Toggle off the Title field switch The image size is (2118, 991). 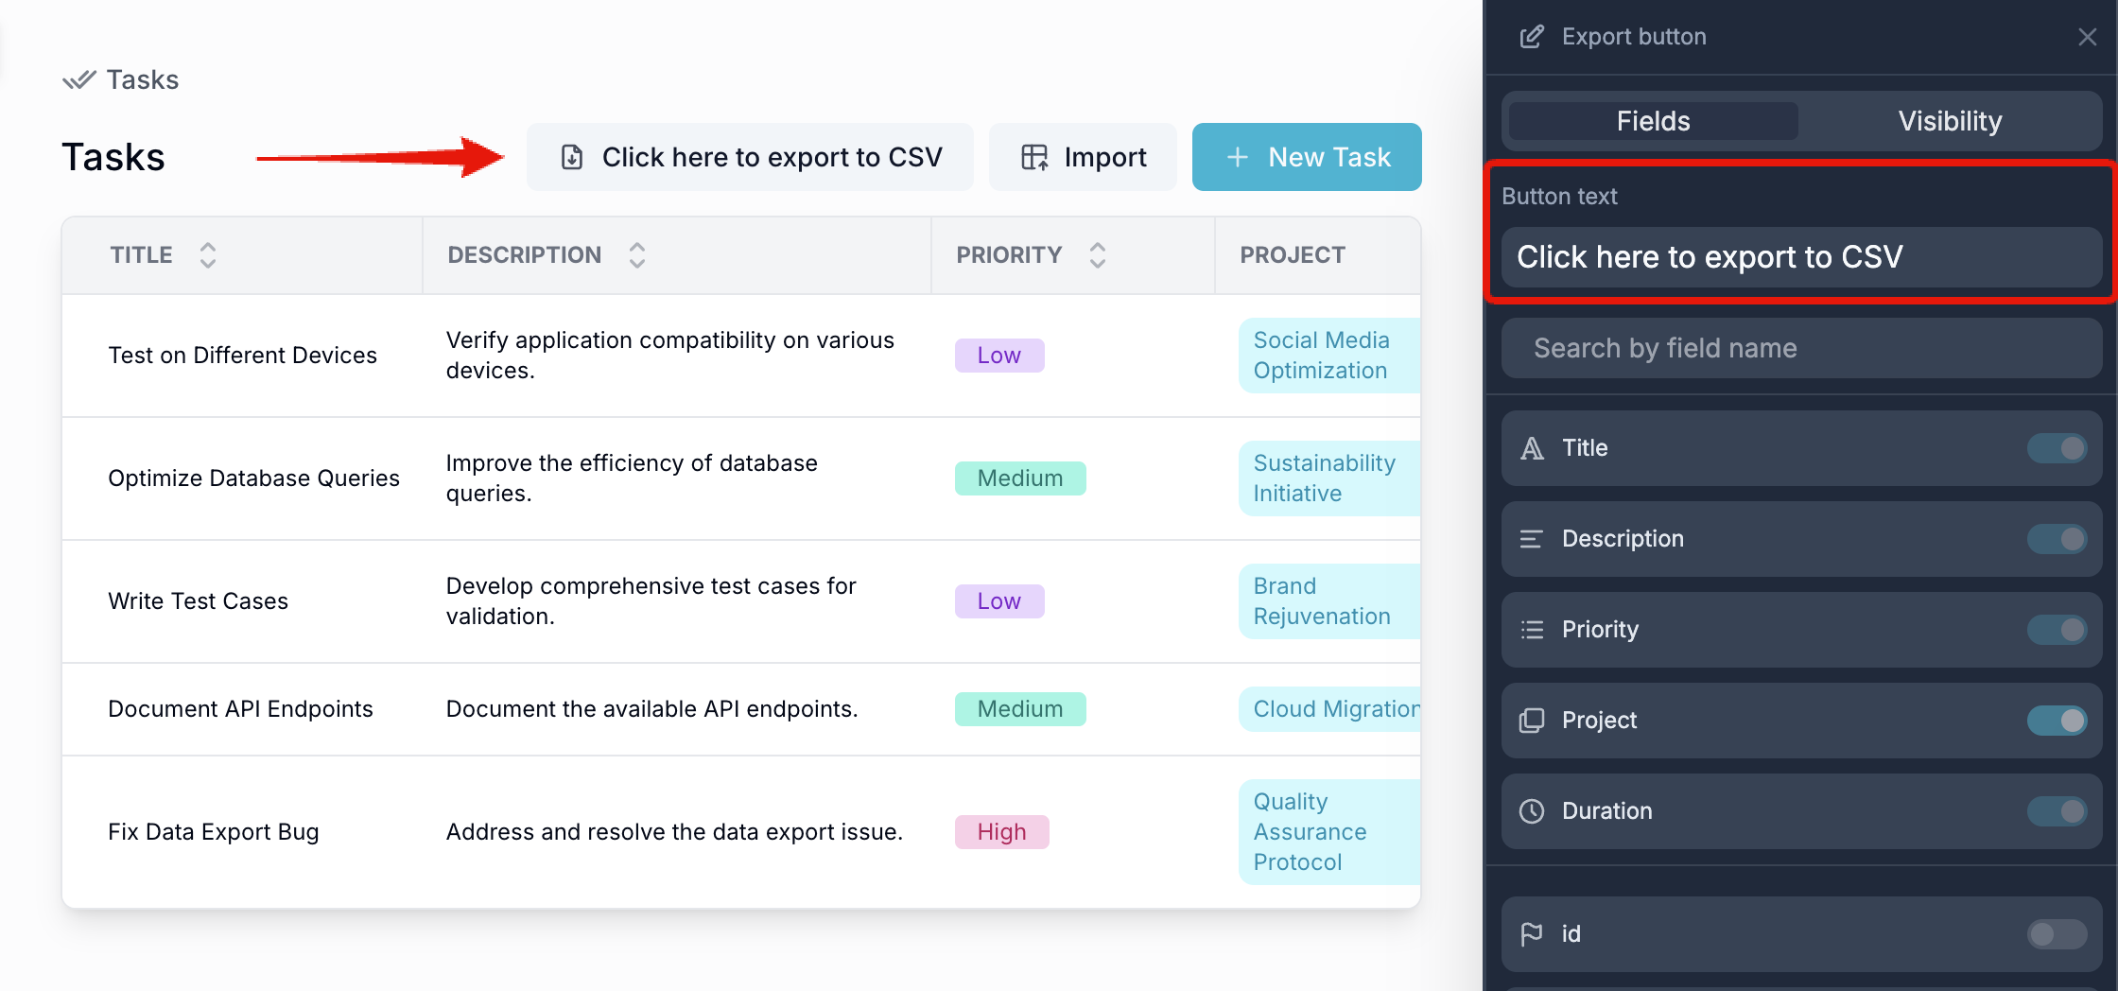pos(2057,448)
